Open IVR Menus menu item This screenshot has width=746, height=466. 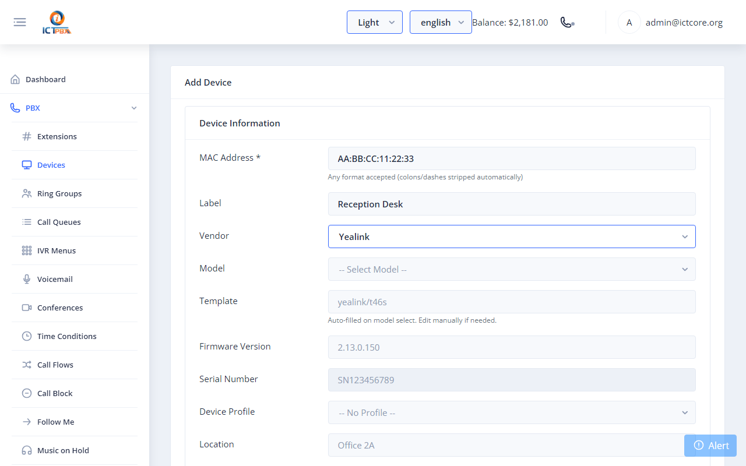coord(75,250)
